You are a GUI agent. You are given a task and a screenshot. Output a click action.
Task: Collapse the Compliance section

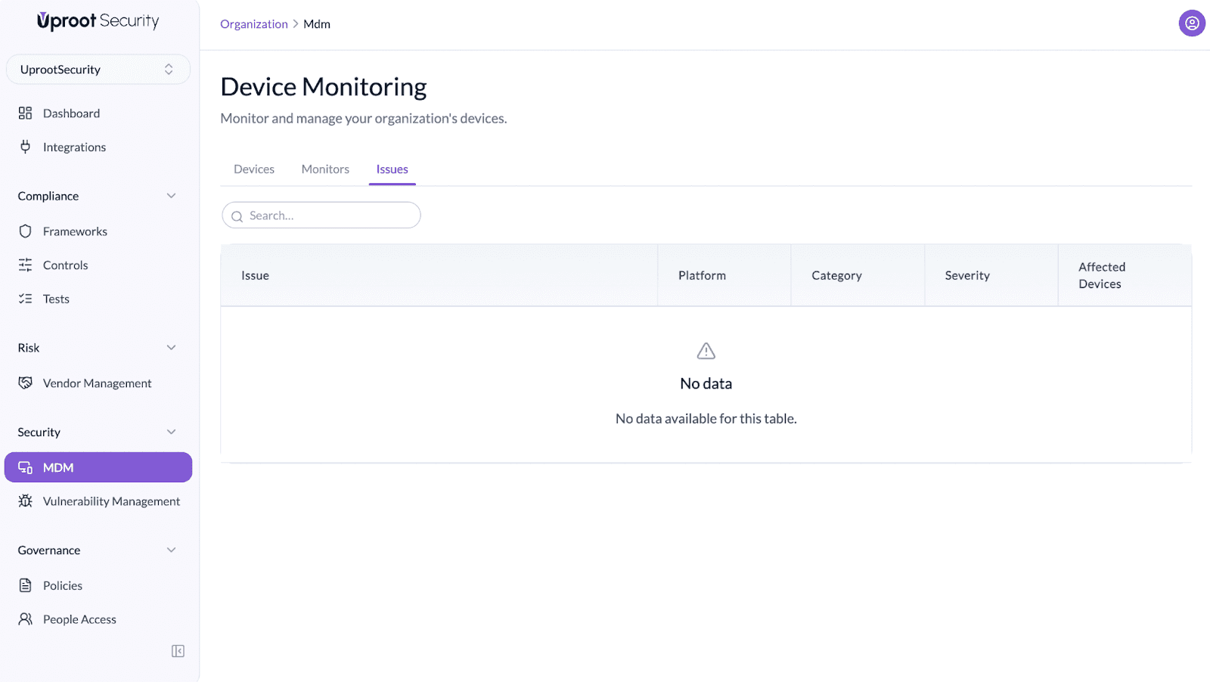[171, 196]
